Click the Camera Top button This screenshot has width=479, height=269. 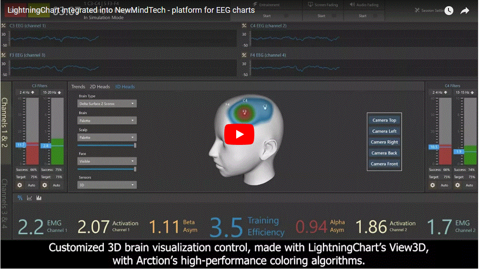click(x=384, y=120)
